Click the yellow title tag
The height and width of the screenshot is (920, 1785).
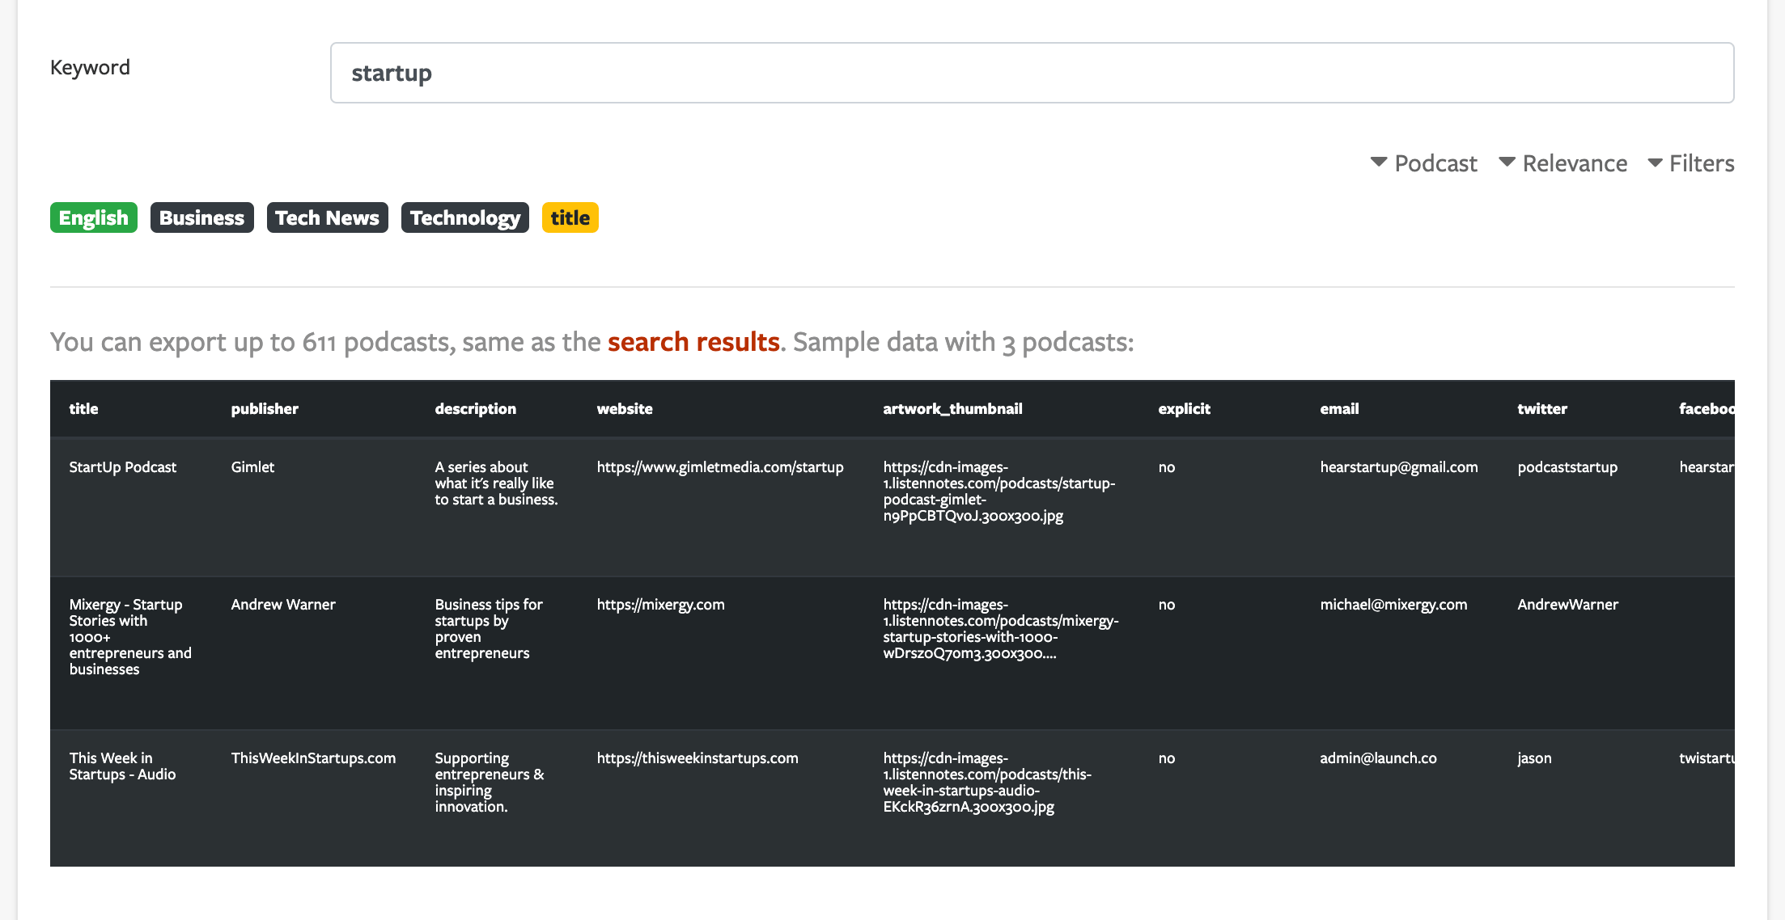tap(570, 217)
